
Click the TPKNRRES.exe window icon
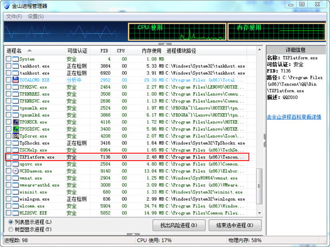point(15,94)
